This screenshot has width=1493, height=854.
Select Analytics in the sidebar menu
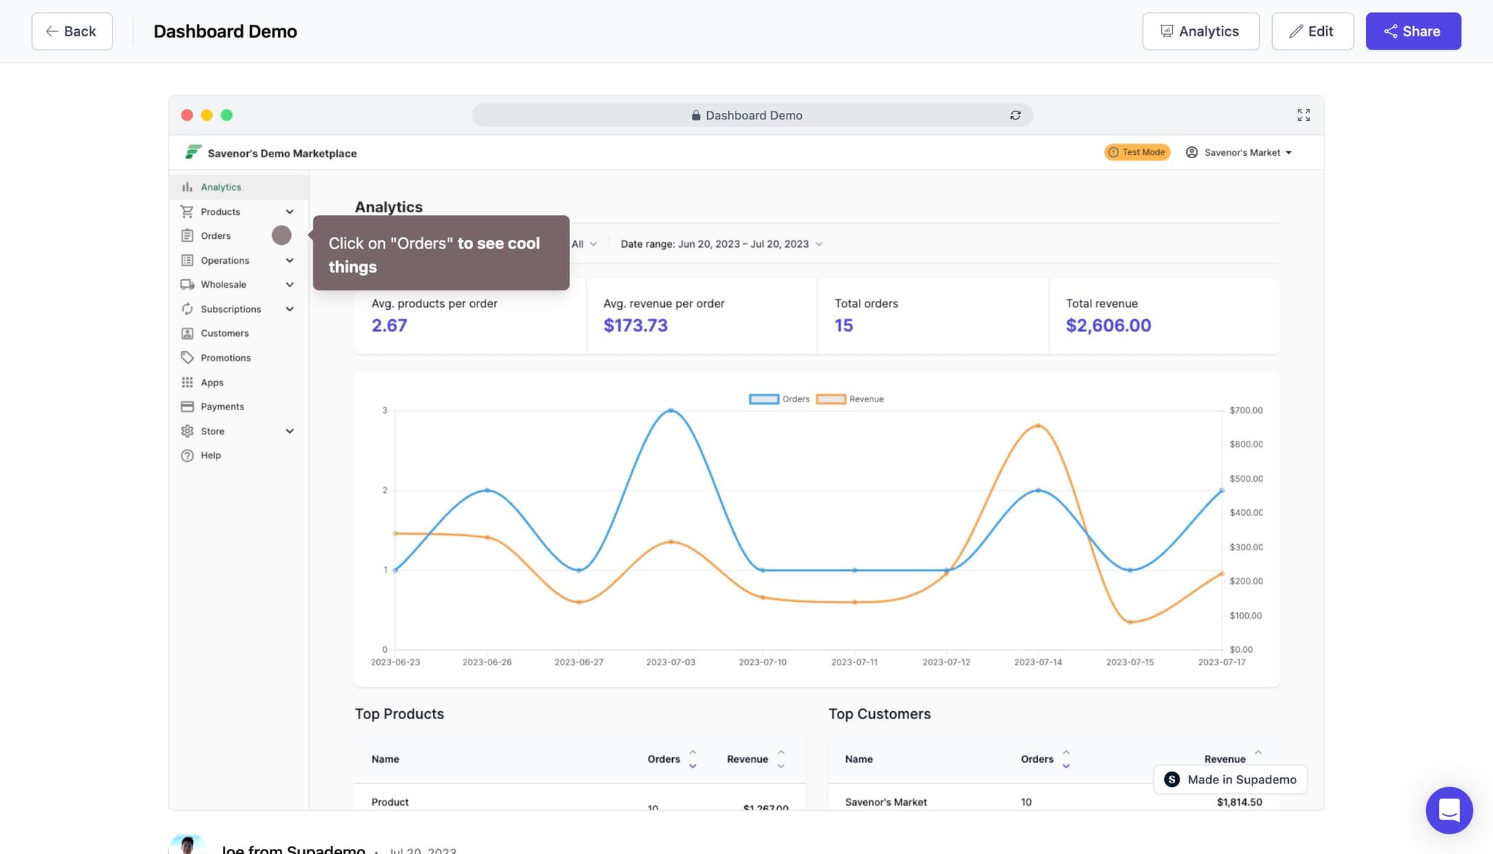[x=221, y=187]
